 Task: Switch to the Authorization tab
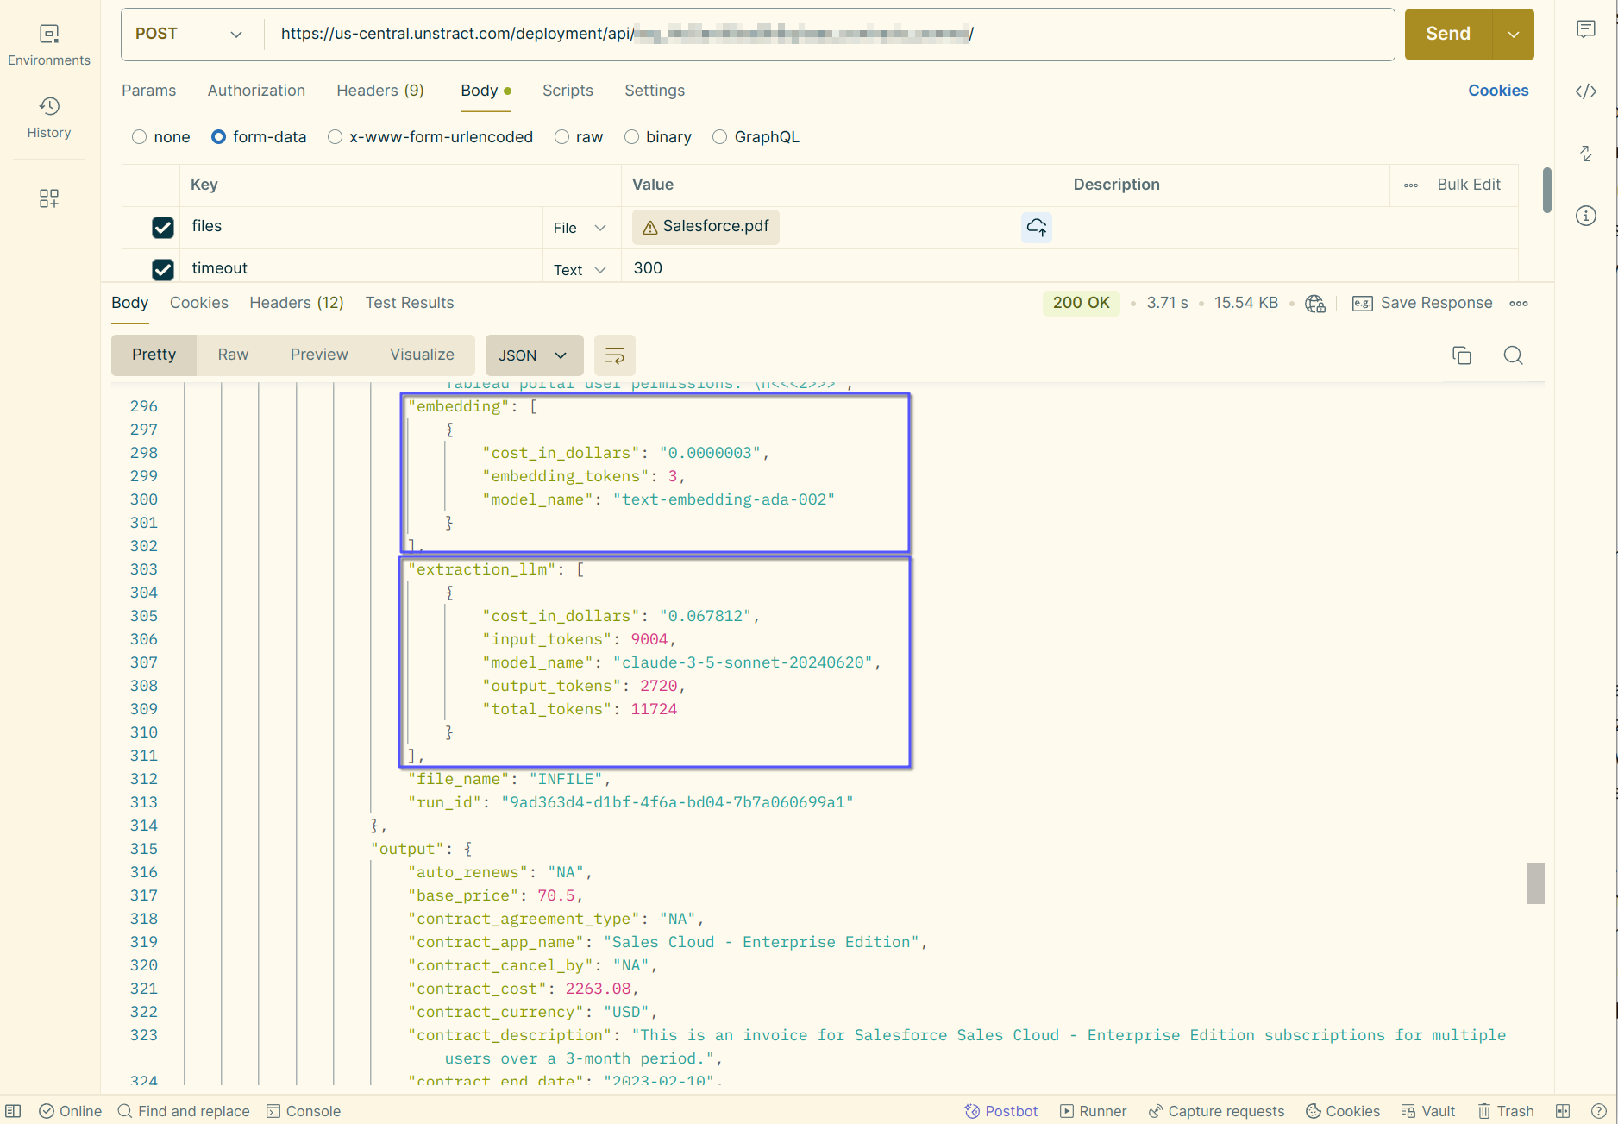coord(256,91)
